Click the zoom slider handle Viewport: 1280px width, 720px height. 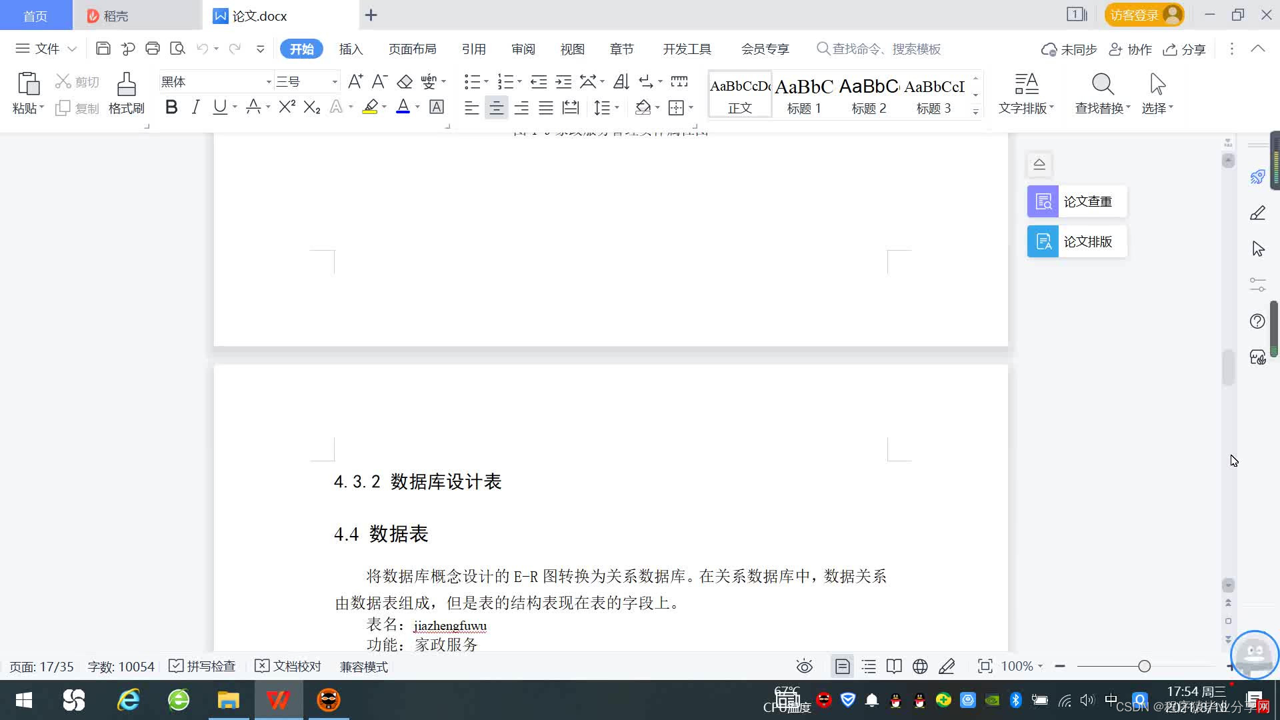coord(1144,666)
